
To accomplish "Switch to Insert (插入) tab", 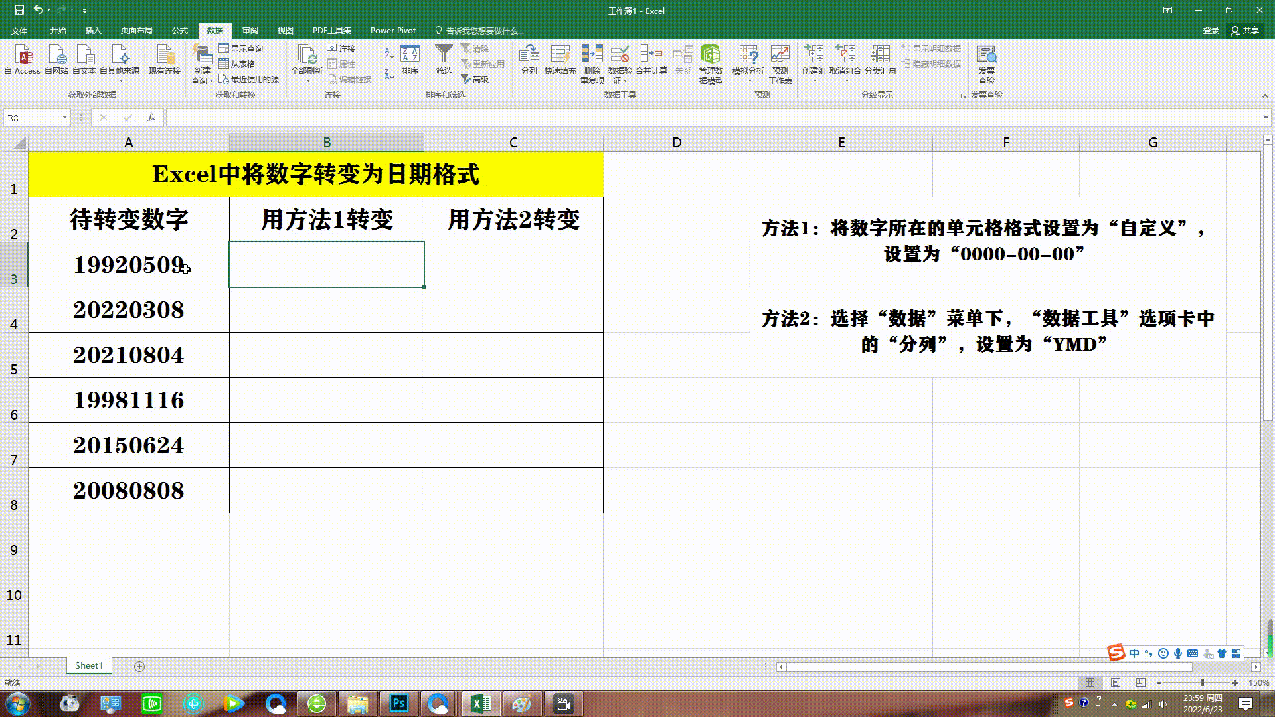I will (x=94, y=31).
